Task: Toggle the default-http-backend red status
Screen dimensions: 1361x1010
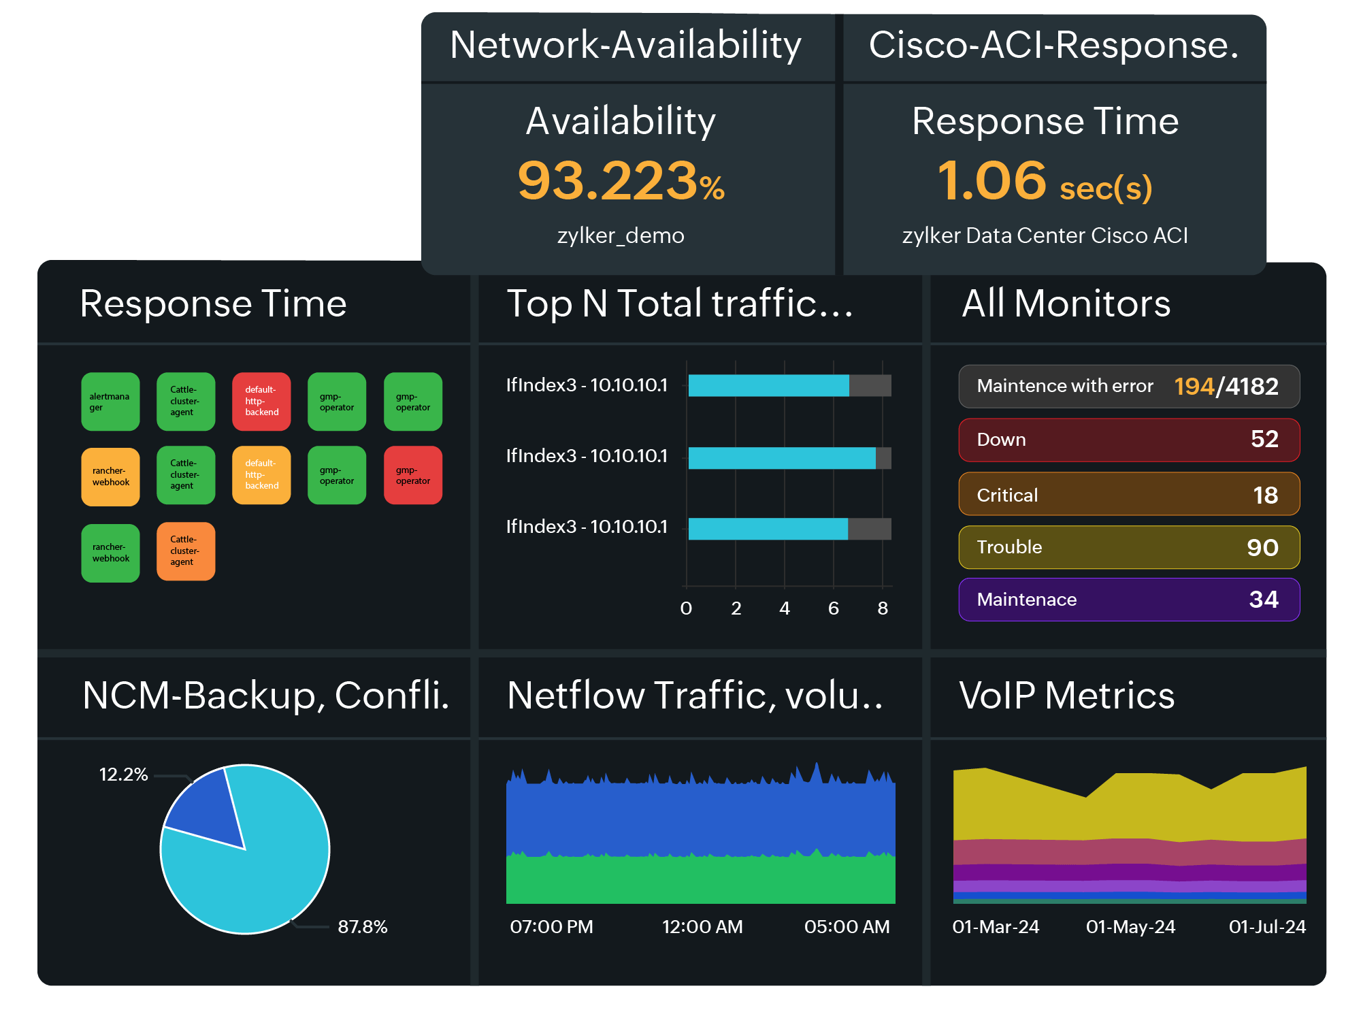Action: click(262, 401)
